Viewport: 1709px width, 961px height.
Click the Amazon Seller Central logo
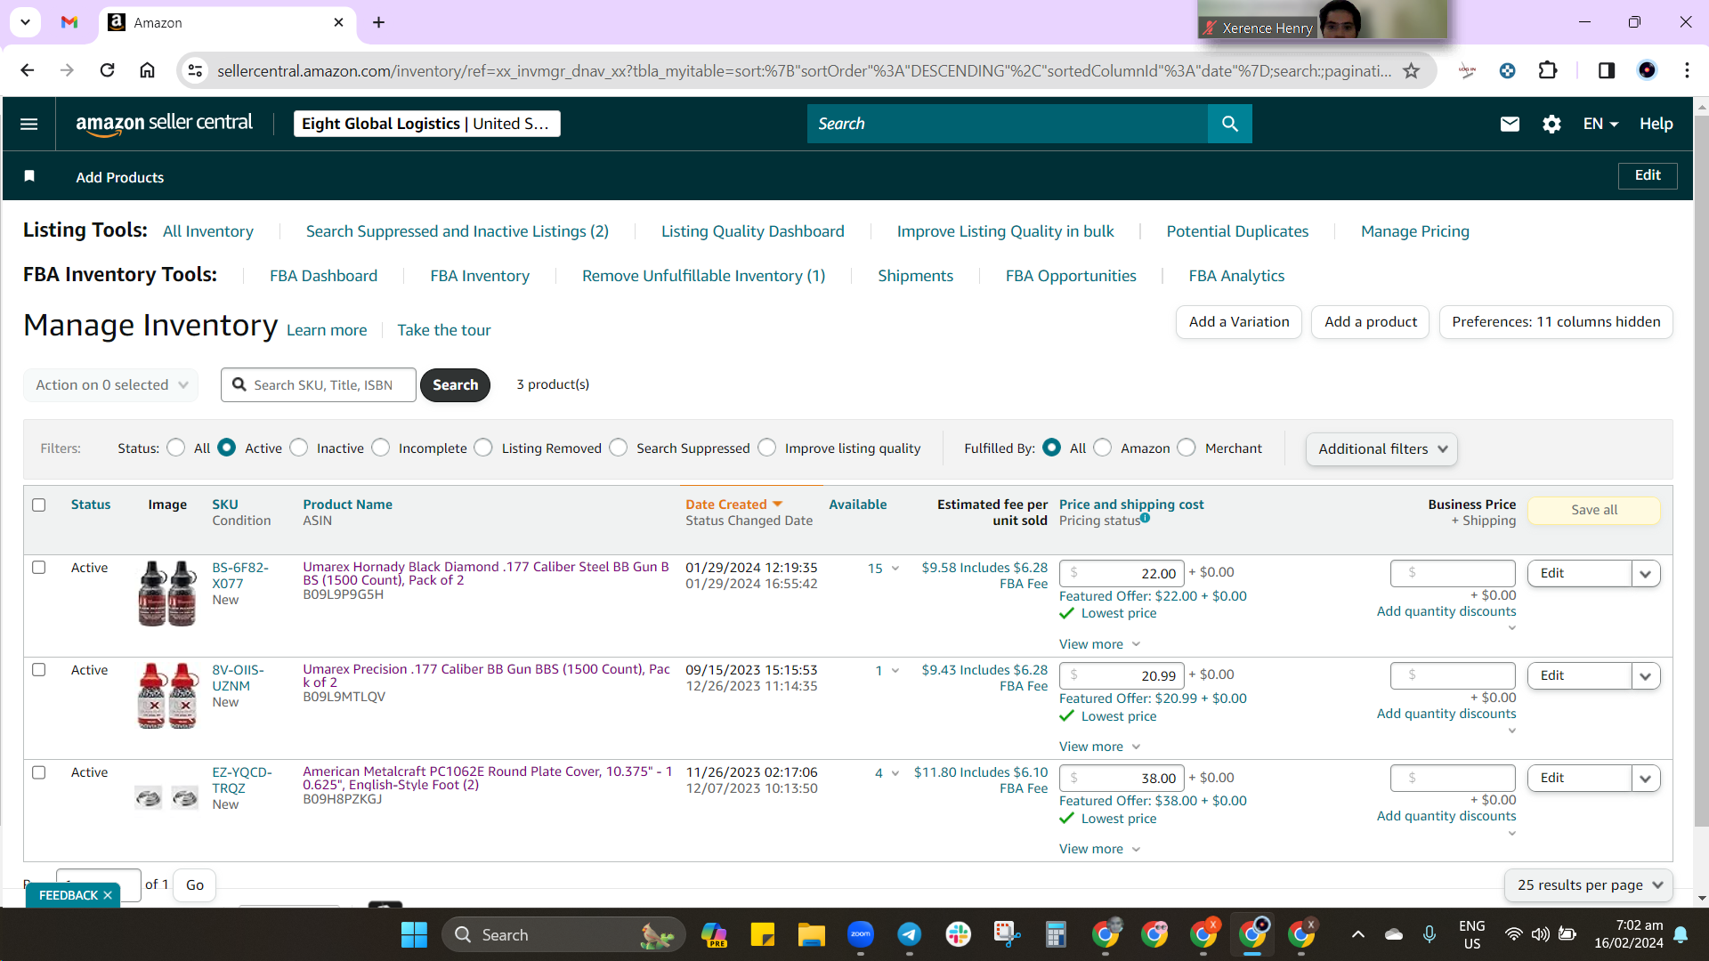[x=165, y=124]
